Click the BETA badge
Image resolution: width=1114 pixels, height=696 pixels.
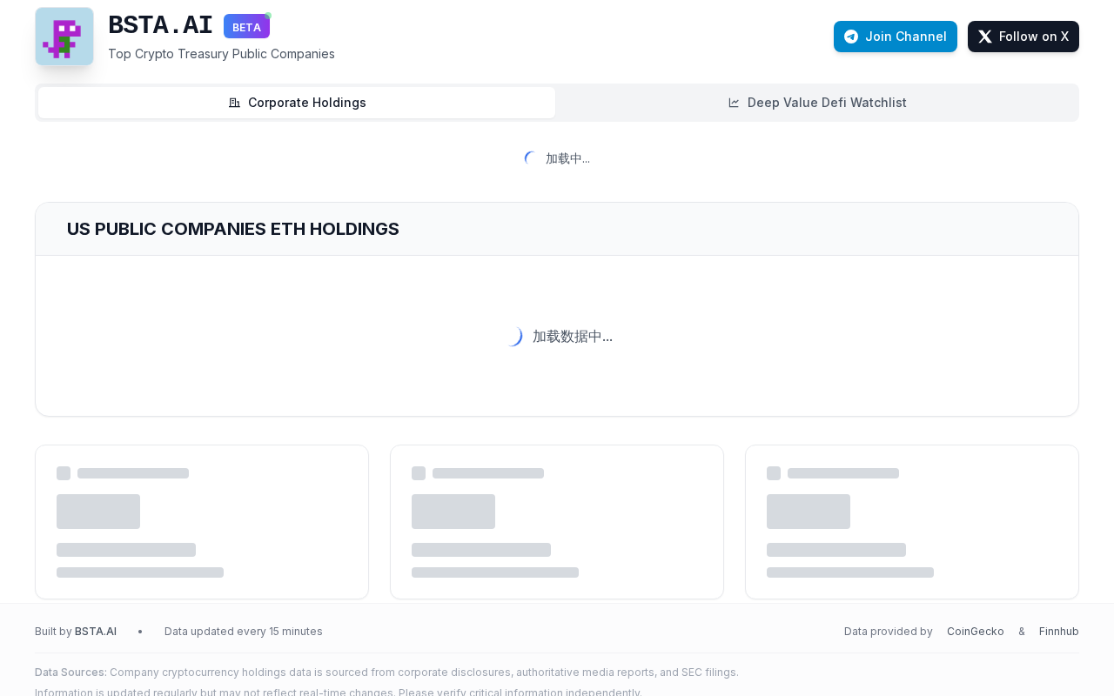(246, 27)
